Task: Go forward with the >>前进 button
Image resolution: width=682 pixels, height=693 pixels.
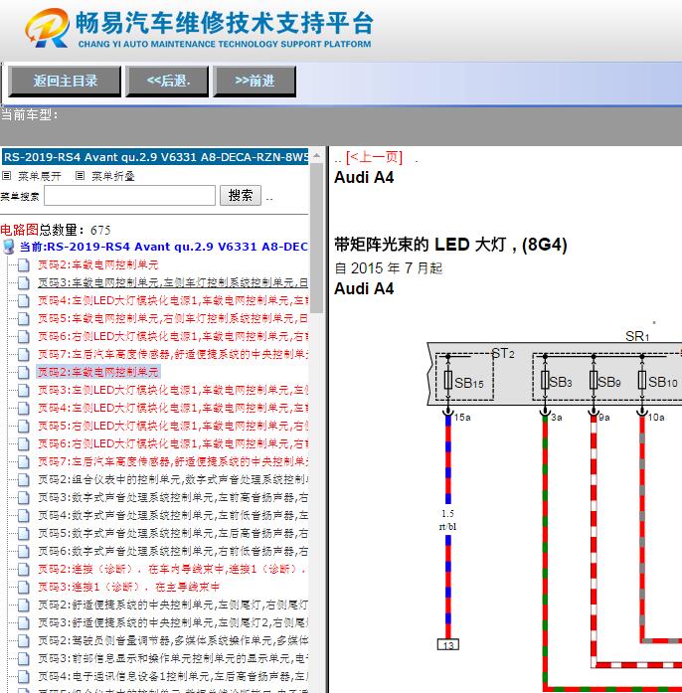Action: pyautogui.click(x=255, y=81)
